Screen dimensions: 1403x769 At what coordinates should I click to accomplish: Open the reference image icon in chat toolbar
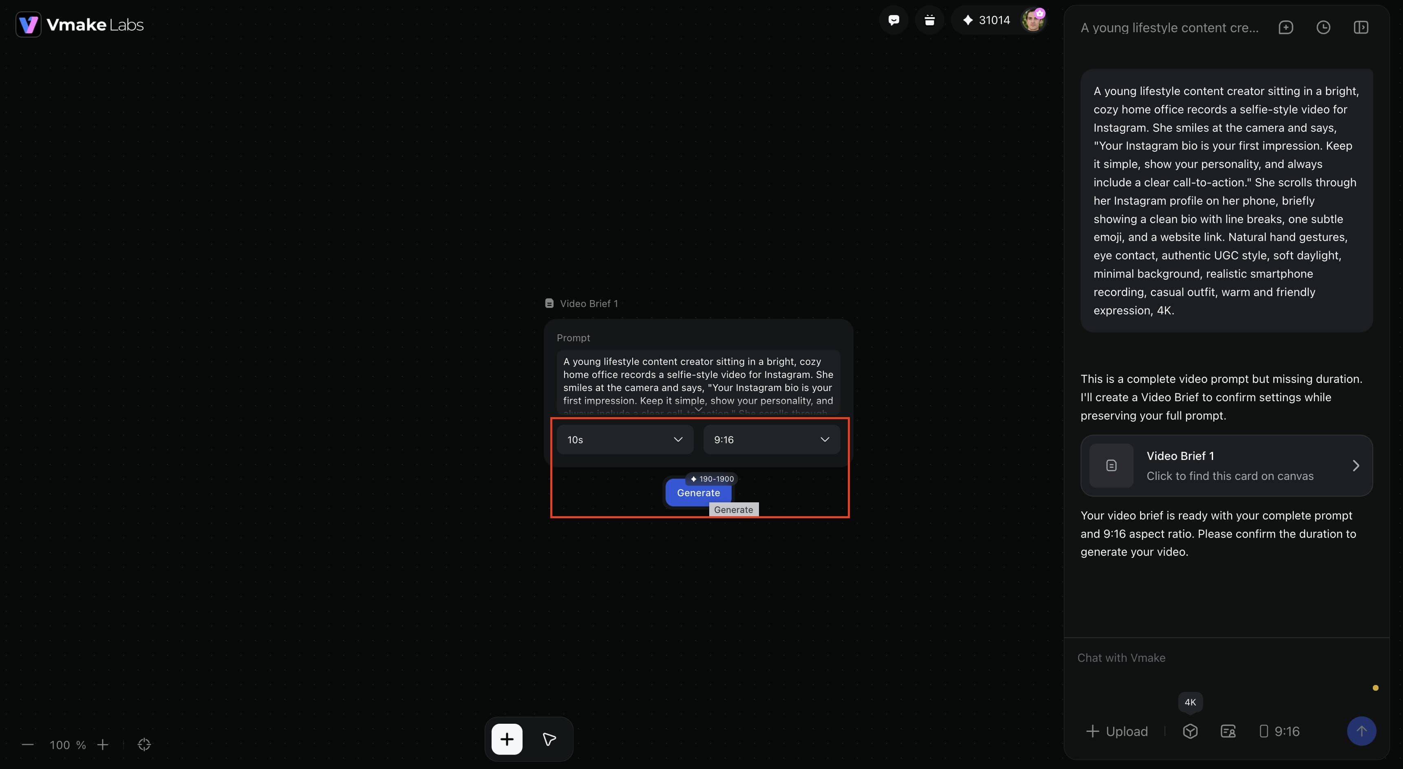coord(1228,731)
